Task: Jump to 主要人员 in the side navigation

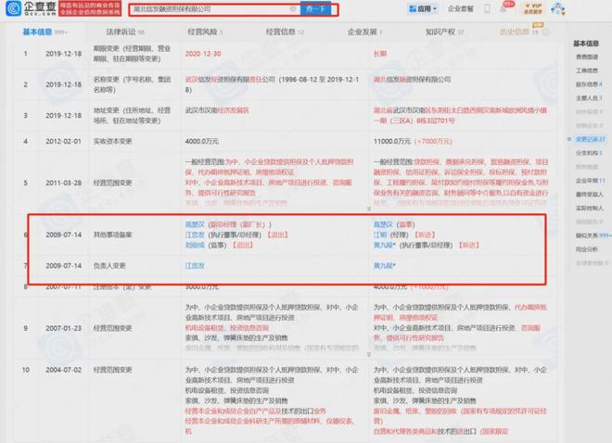Action: click(x=589, y=98)
